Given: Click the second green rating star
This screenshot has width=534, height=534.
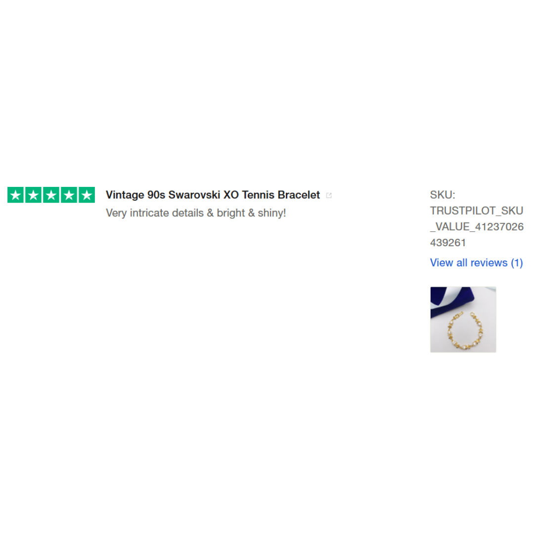Looking at the screenshot, I should [x=34, y=195].
